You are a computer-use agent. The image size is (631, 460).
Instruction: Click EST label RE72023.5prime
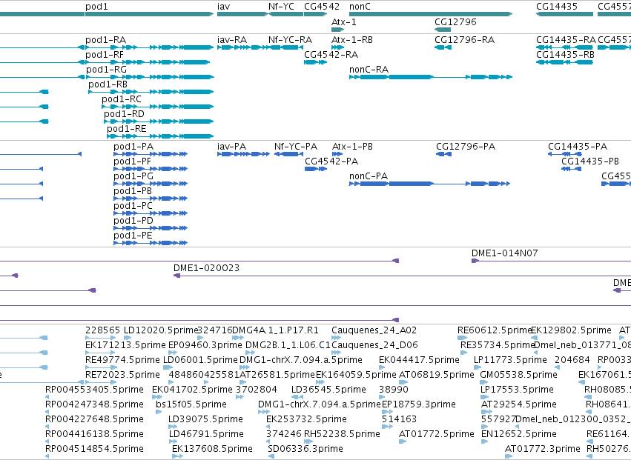click(123, 375)
